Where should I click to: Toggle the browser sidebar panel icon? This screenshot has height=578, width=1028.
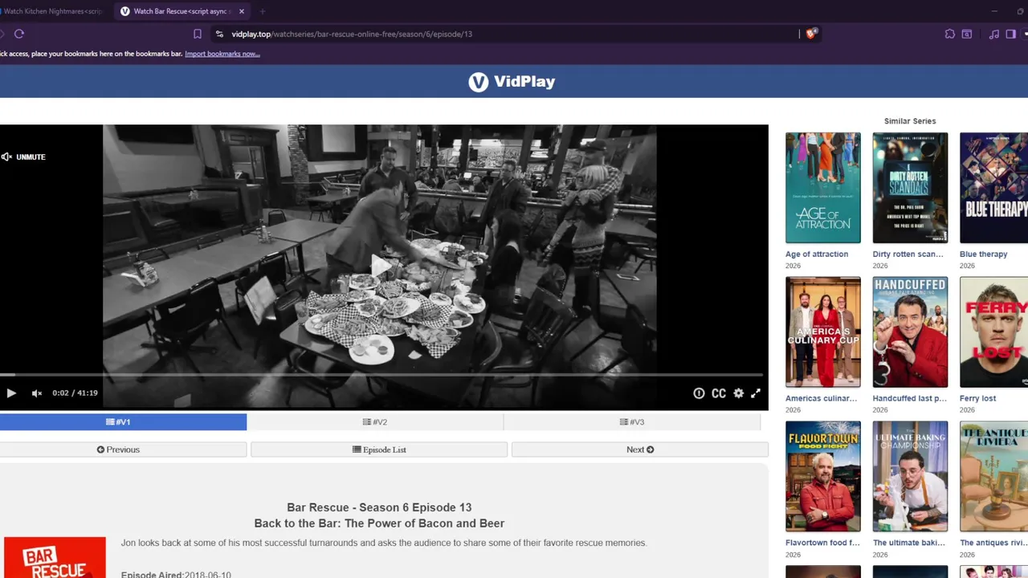click(1011, 34)
